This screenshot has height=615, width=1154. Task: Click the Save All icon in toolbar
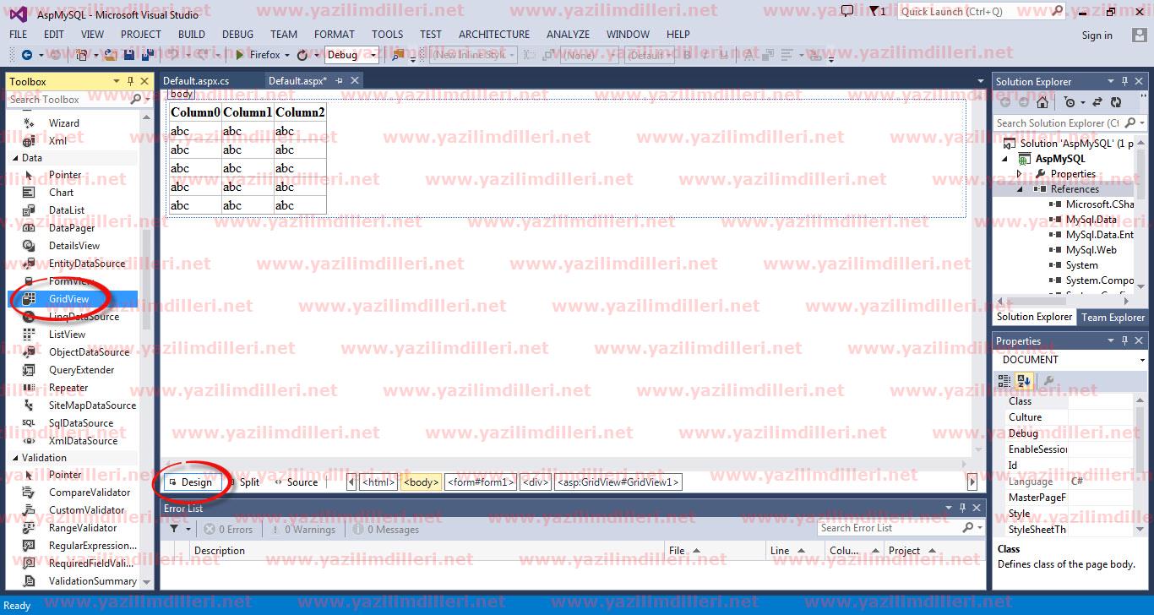147,55
